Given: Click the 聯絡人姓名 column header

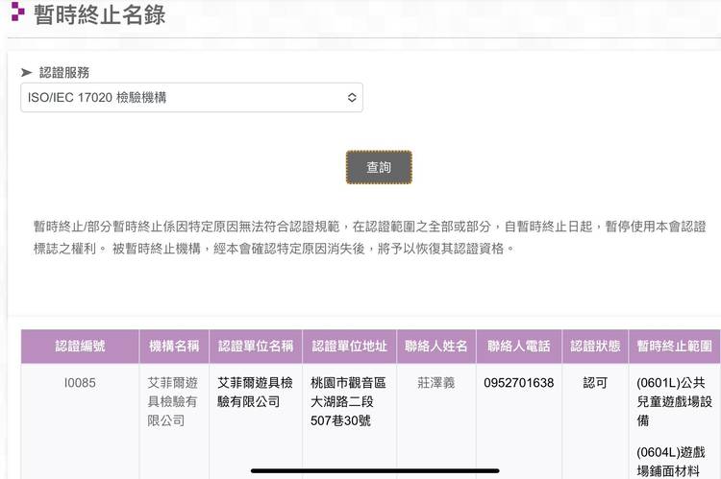Looking at the screenshot, I should 435,347.
